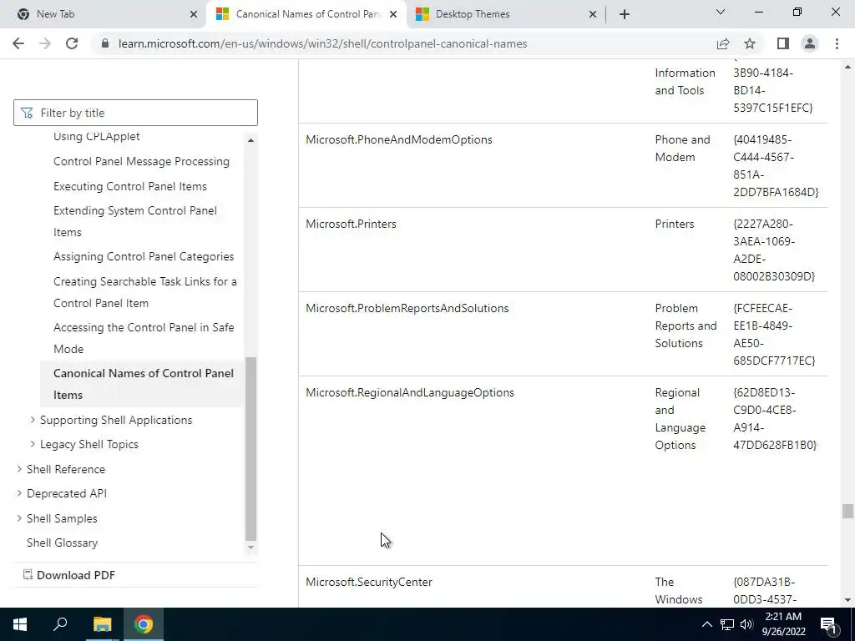Image resolution: width=855 pixels, height=641 pixels.
Task: Click the page scrollbar thumb
Action: click(x=847, y=512)
